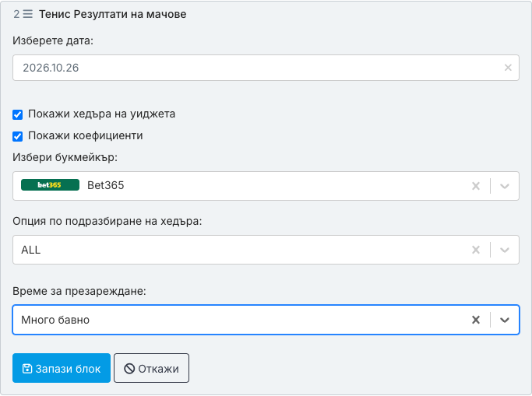
Task: Click the Опция по подразбиране на хедъра label
Action: [x=107, y=221]
